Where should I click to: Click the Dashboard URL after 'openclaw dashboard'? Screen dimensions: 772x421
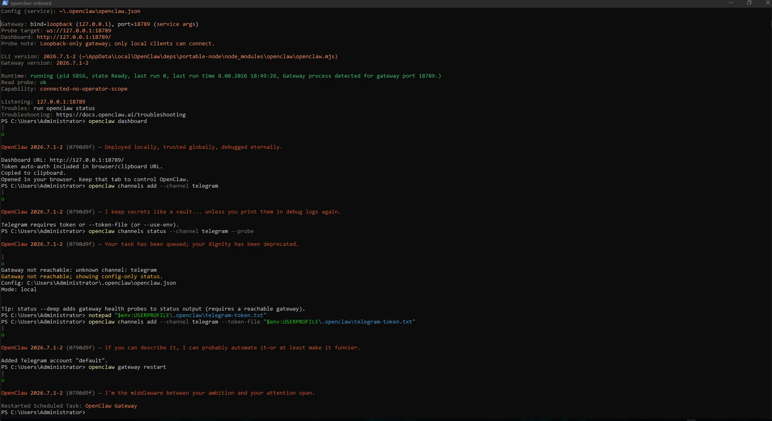coord(87,160)
